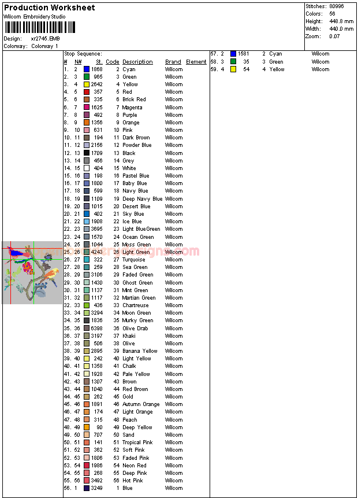Click the Desert Blue description

136,206
